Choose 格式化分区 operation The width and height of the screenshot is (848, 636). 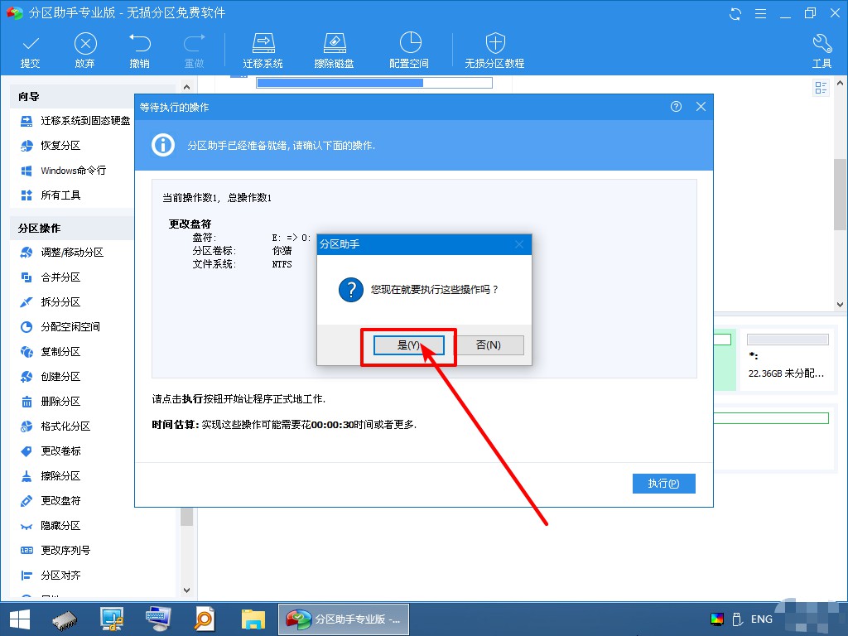pyautogui.click(x=55, y=426)
